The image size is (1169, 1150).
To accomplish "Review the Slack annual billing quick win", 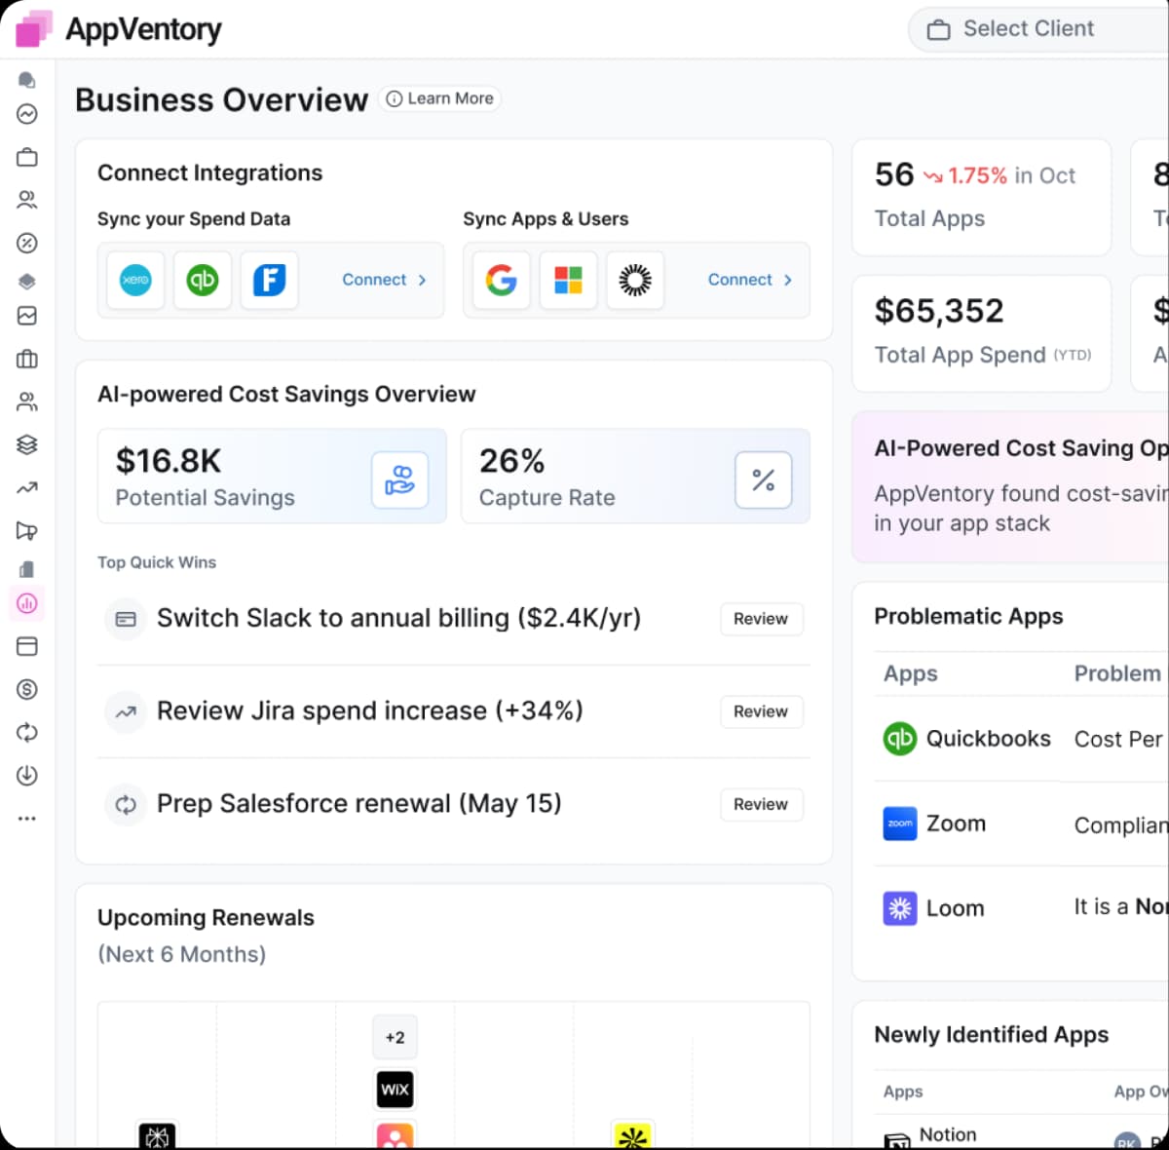I will [761, 619].
